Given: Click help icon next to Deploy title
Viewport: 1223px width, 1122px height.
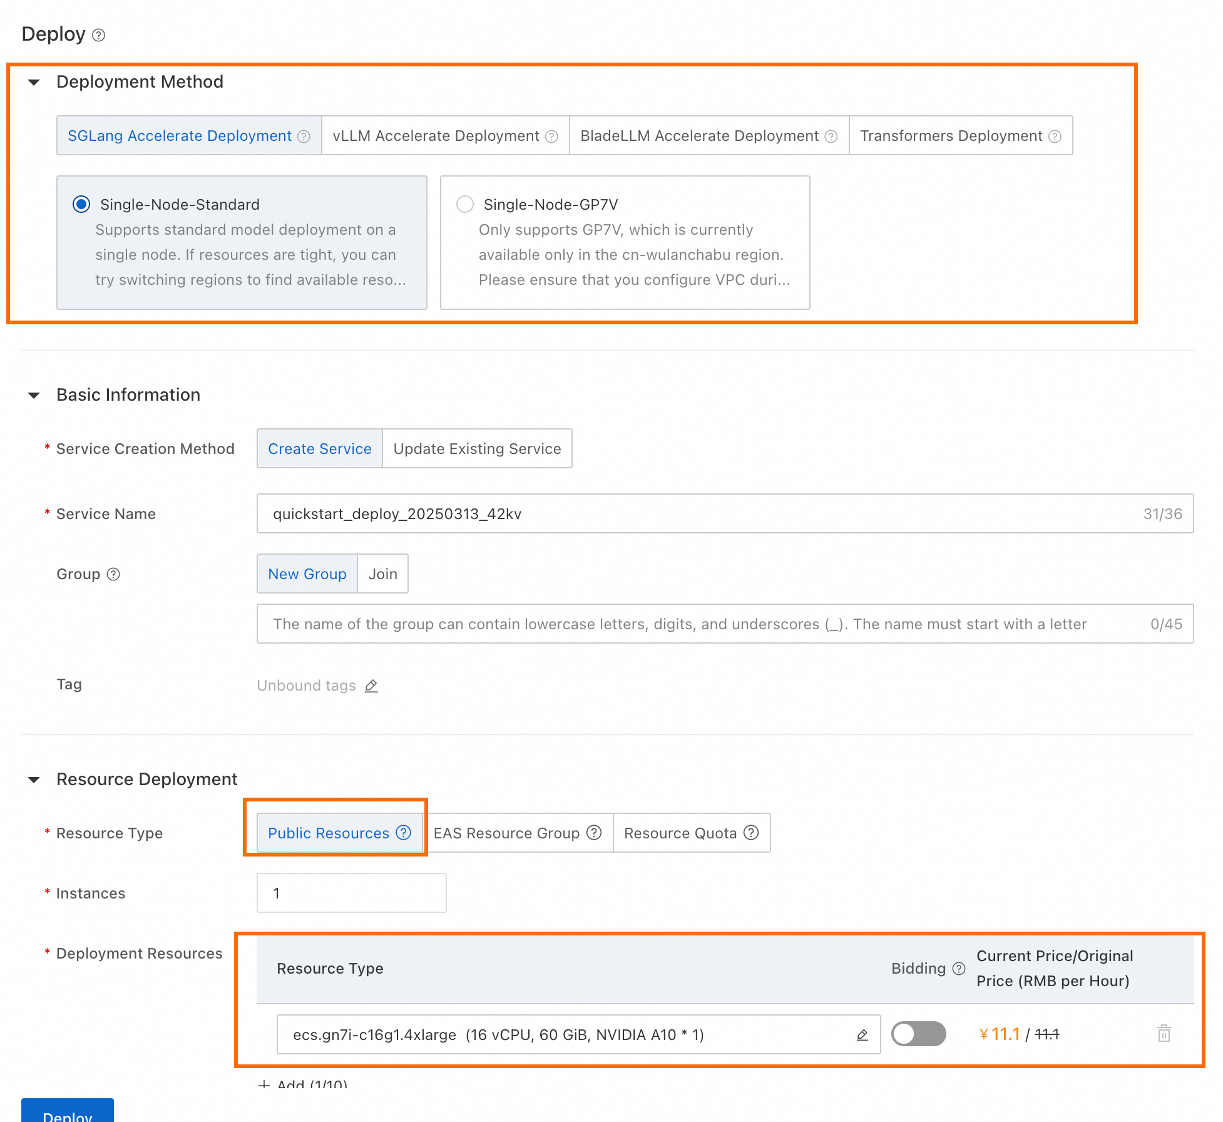Looking at the screenshot, I should pyautogui.click(x=98, y=35).
